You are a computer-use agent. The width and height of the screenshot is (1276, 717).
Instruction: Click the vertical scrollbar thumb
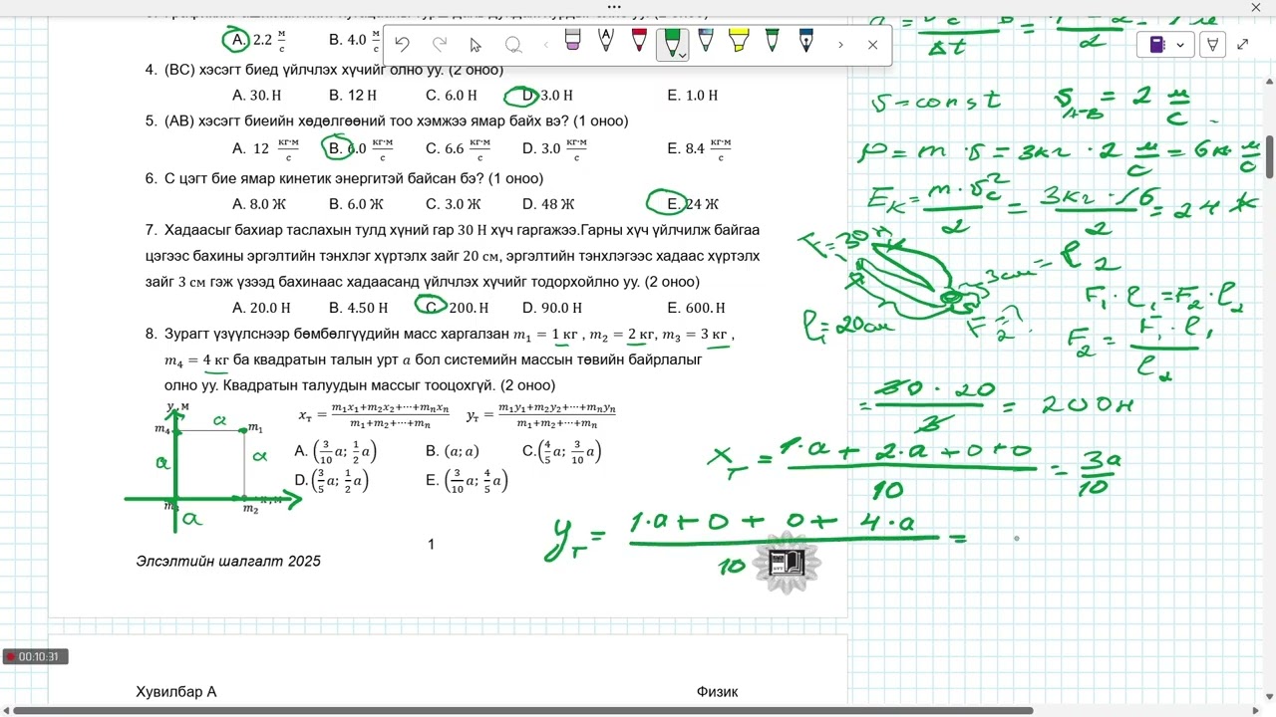(x=1269, y=156)
